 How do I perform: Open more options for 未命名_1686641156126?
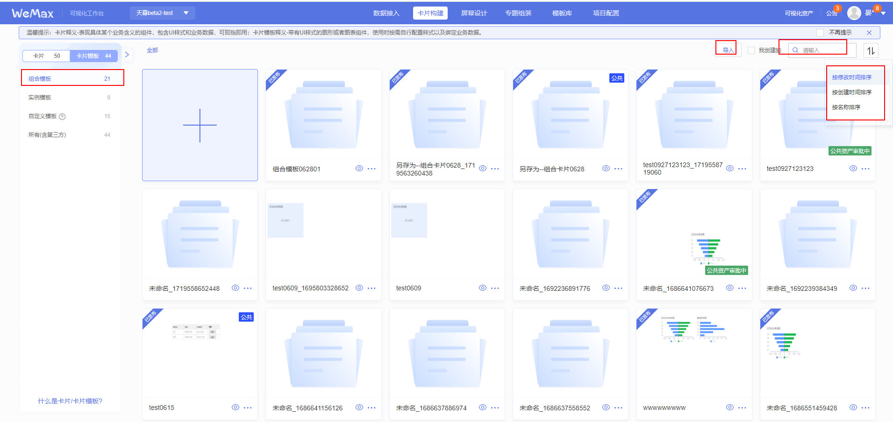pyautogui.click(x=371, y=408)
